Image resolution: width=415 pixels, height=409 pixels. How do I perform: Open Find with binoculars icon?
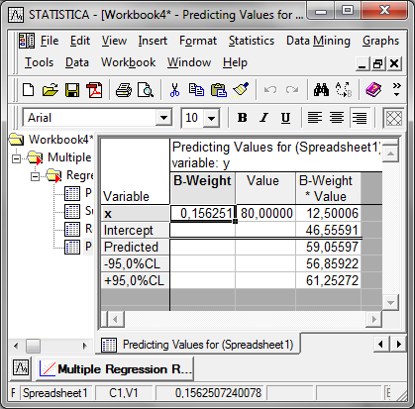tap(321, 90)
